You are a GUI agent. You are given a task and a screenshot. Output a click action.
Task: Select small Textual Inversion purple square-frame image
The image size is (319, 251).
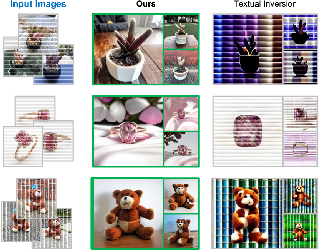pos(301,149)
